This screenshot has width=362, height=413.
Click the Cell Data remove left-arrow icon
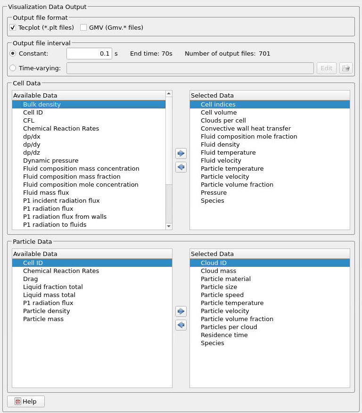(x=181, y=167)
